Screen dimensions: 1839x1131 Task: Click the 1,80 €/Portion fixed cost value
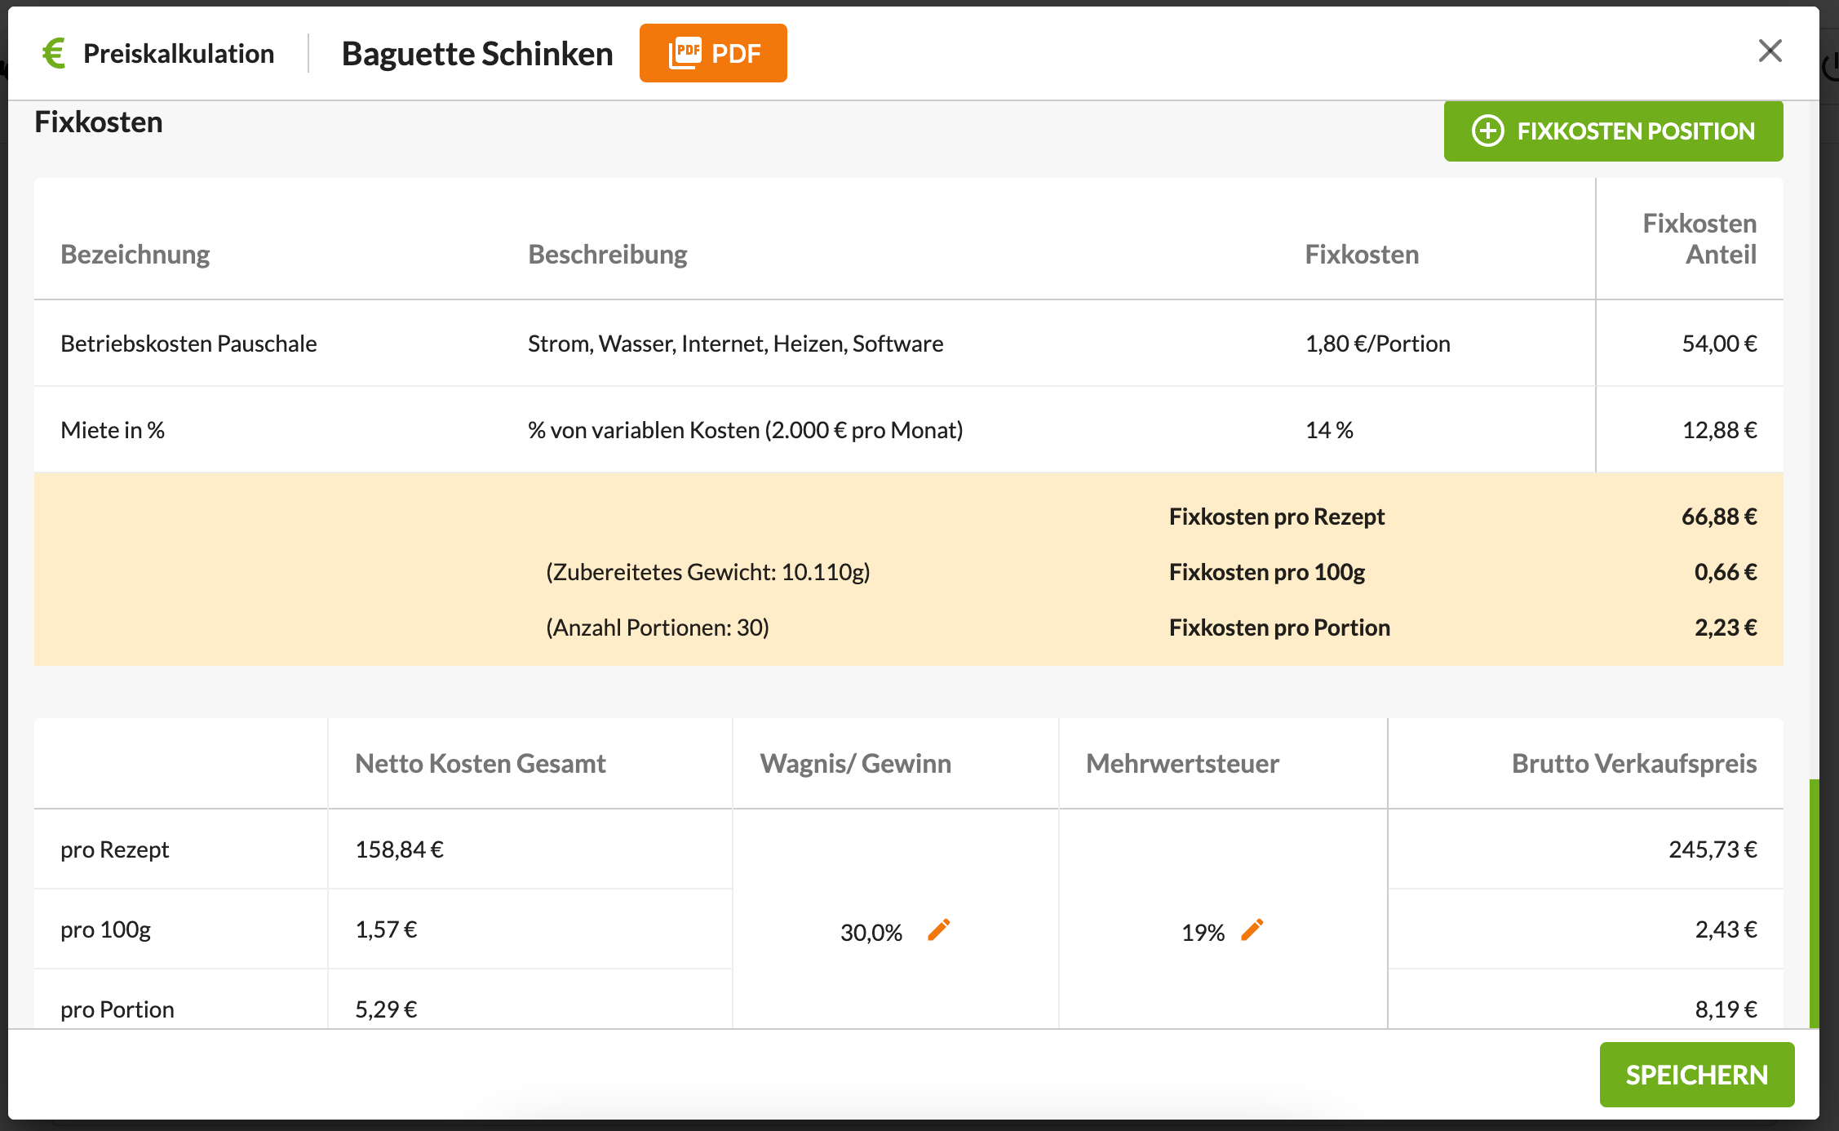coord(1377,344)
